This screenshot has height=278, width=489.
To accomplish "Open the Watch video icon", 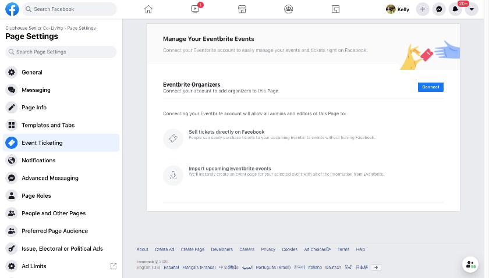I will [195, 9].
